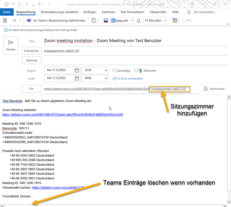
Task: Enable the Ganztägig checkbox
Action: 114,71
